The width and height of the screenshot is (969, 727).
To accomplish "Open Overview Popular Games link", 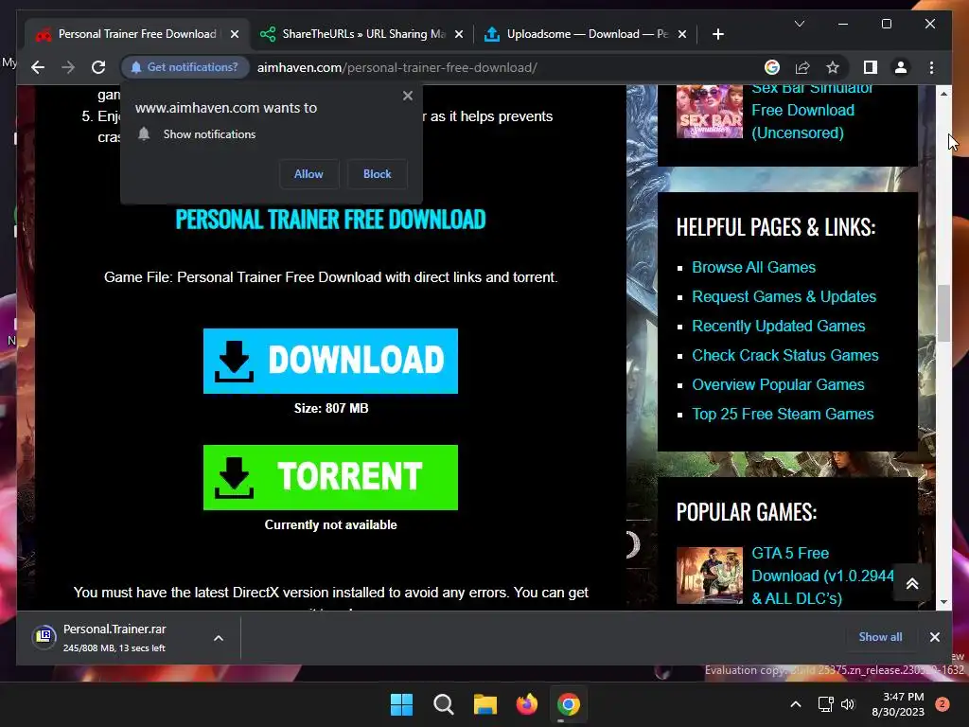I will click(778, 384).
